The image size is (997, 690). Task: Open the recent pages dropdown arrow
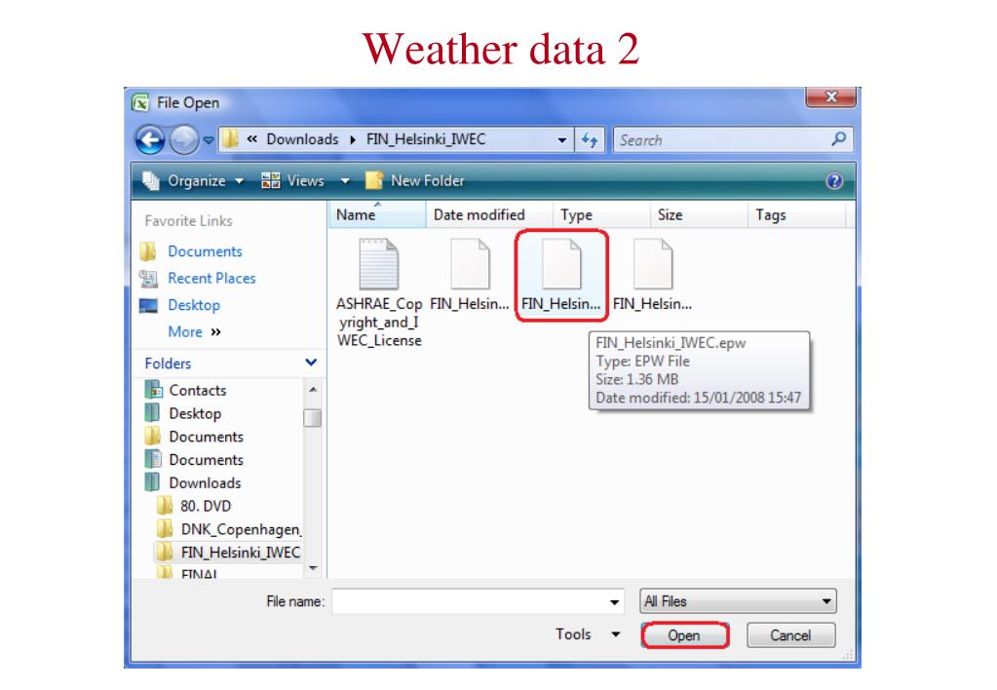coord(209,140)
